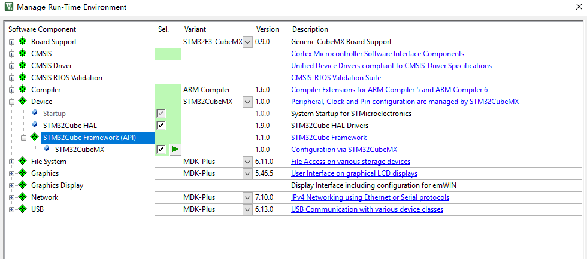Open File Access on various storage devices link
The width and height of the screenshot is (587, 259).
point(351,162)
